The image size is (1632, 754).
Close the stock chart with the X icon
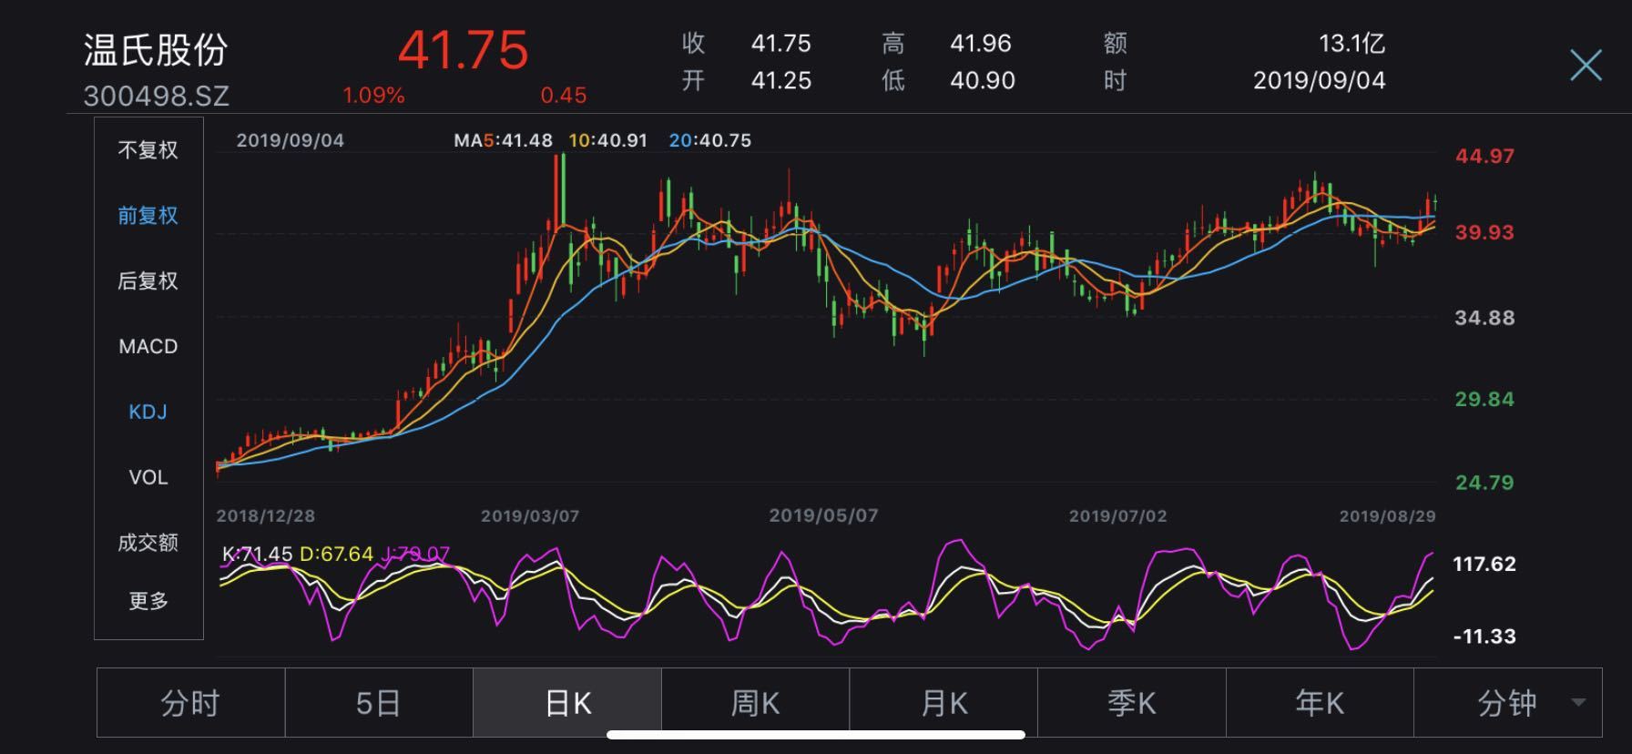coord(1586,66)
